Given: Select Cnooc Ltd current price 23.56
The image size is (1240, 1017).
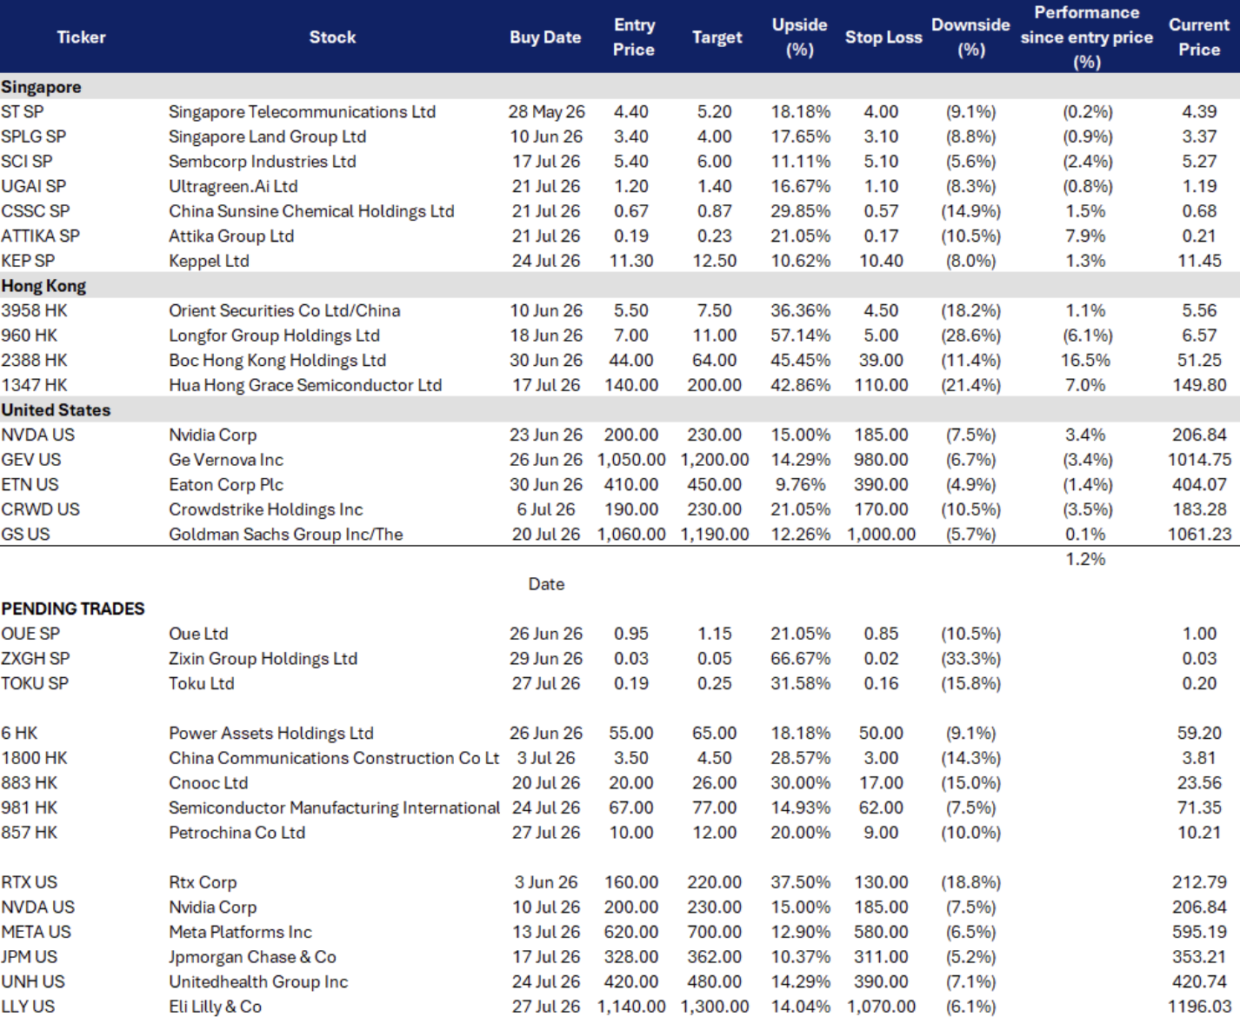Looking at the screenshot, I should point(1199,783).
